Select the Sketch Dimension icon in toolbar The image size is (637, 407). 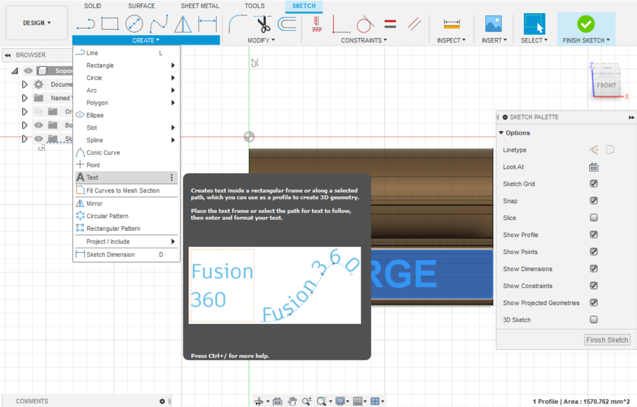click(207, 23)
